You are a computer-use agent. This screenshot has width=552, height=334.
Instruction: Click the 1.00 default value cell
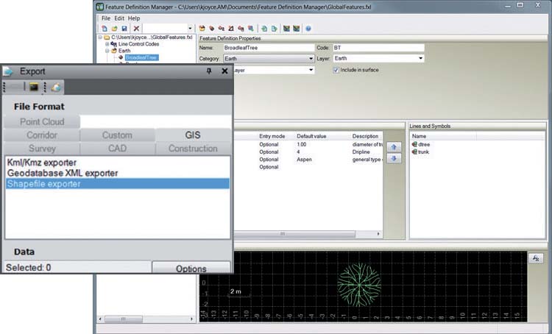pos(301,145)
